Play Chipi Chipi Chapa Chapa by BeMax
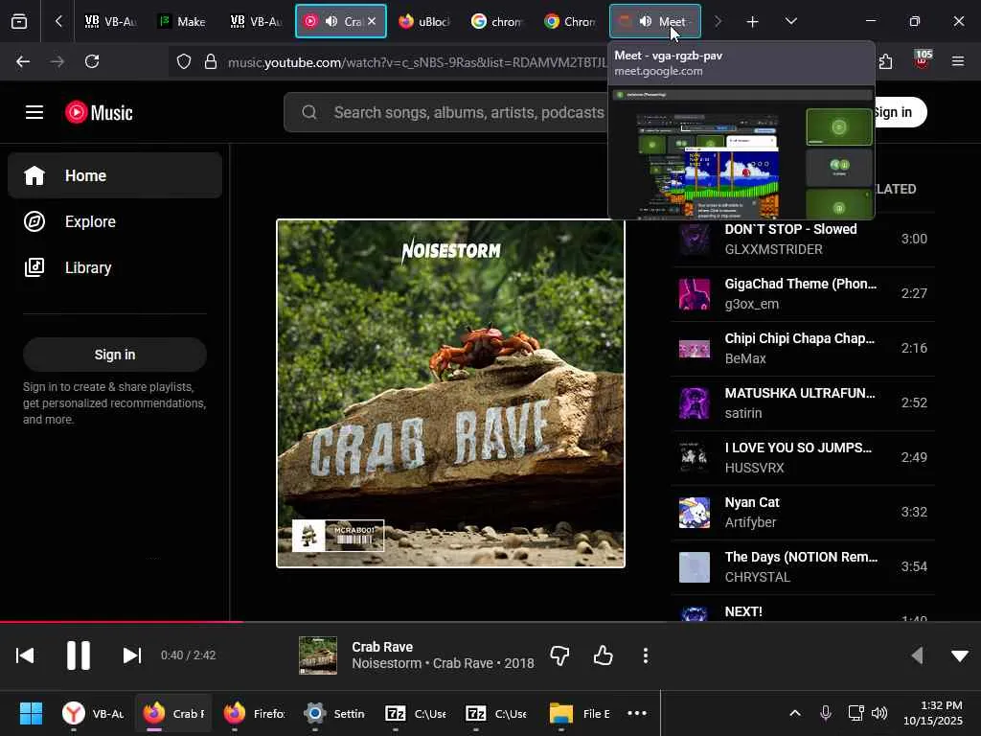 804,348
